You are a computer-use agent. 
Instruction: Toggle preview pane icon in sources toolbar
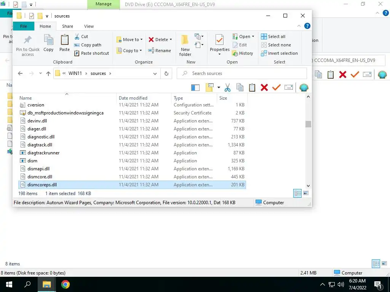pos(195,87)
